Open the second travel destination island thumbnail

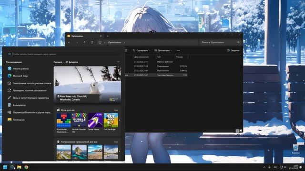pyautogui.click(x=80, y=152)
